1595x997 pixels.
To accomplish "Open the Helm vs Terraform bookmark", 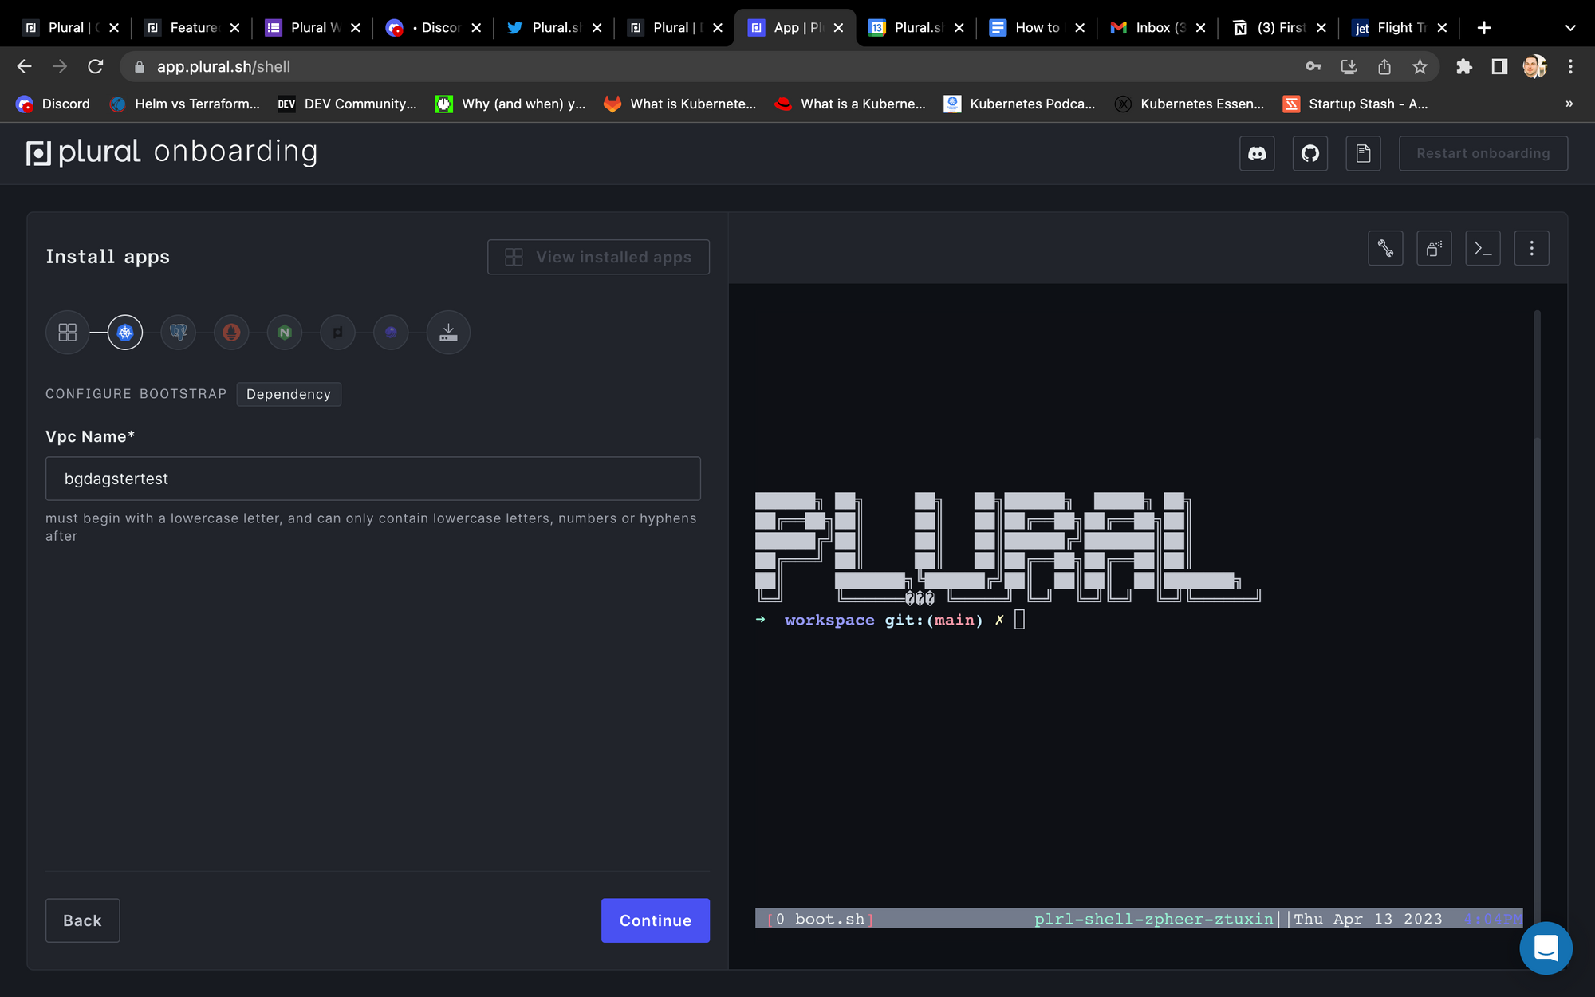I will click(x=185, y=104).
